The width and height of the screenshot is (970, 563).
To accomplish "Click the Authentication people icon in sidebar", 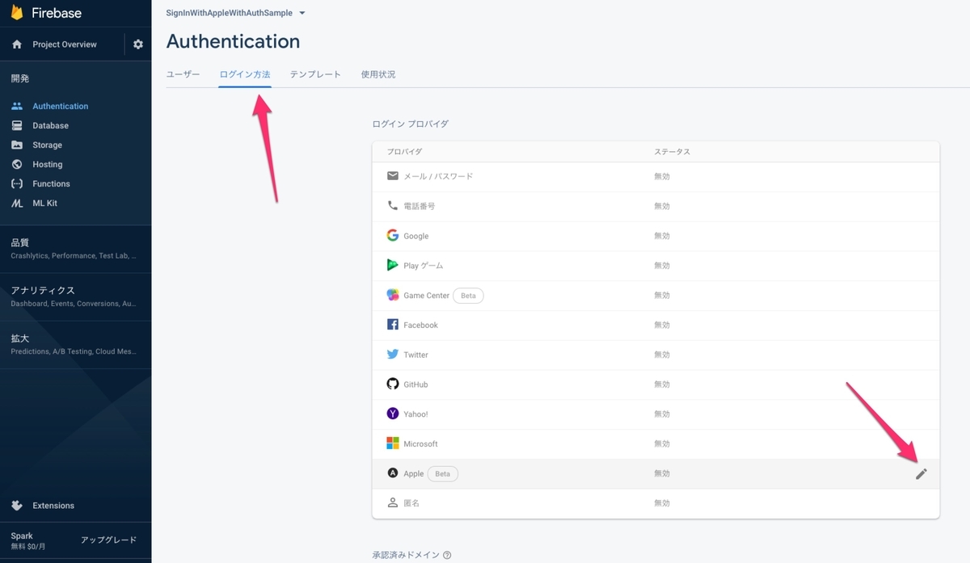I will click(x=17, y=106).
